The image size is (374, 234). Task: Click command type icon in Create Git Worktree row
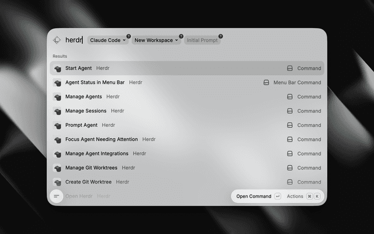point(290,182)
